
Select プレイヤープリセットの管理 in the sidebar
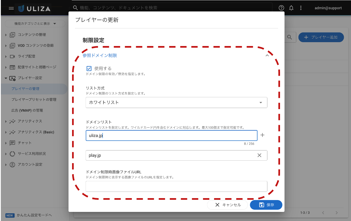34,99
